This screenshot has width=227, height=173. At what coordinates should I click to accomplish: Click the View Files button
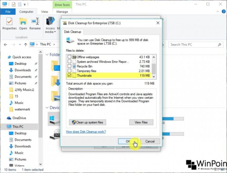(x=141, y=122)
